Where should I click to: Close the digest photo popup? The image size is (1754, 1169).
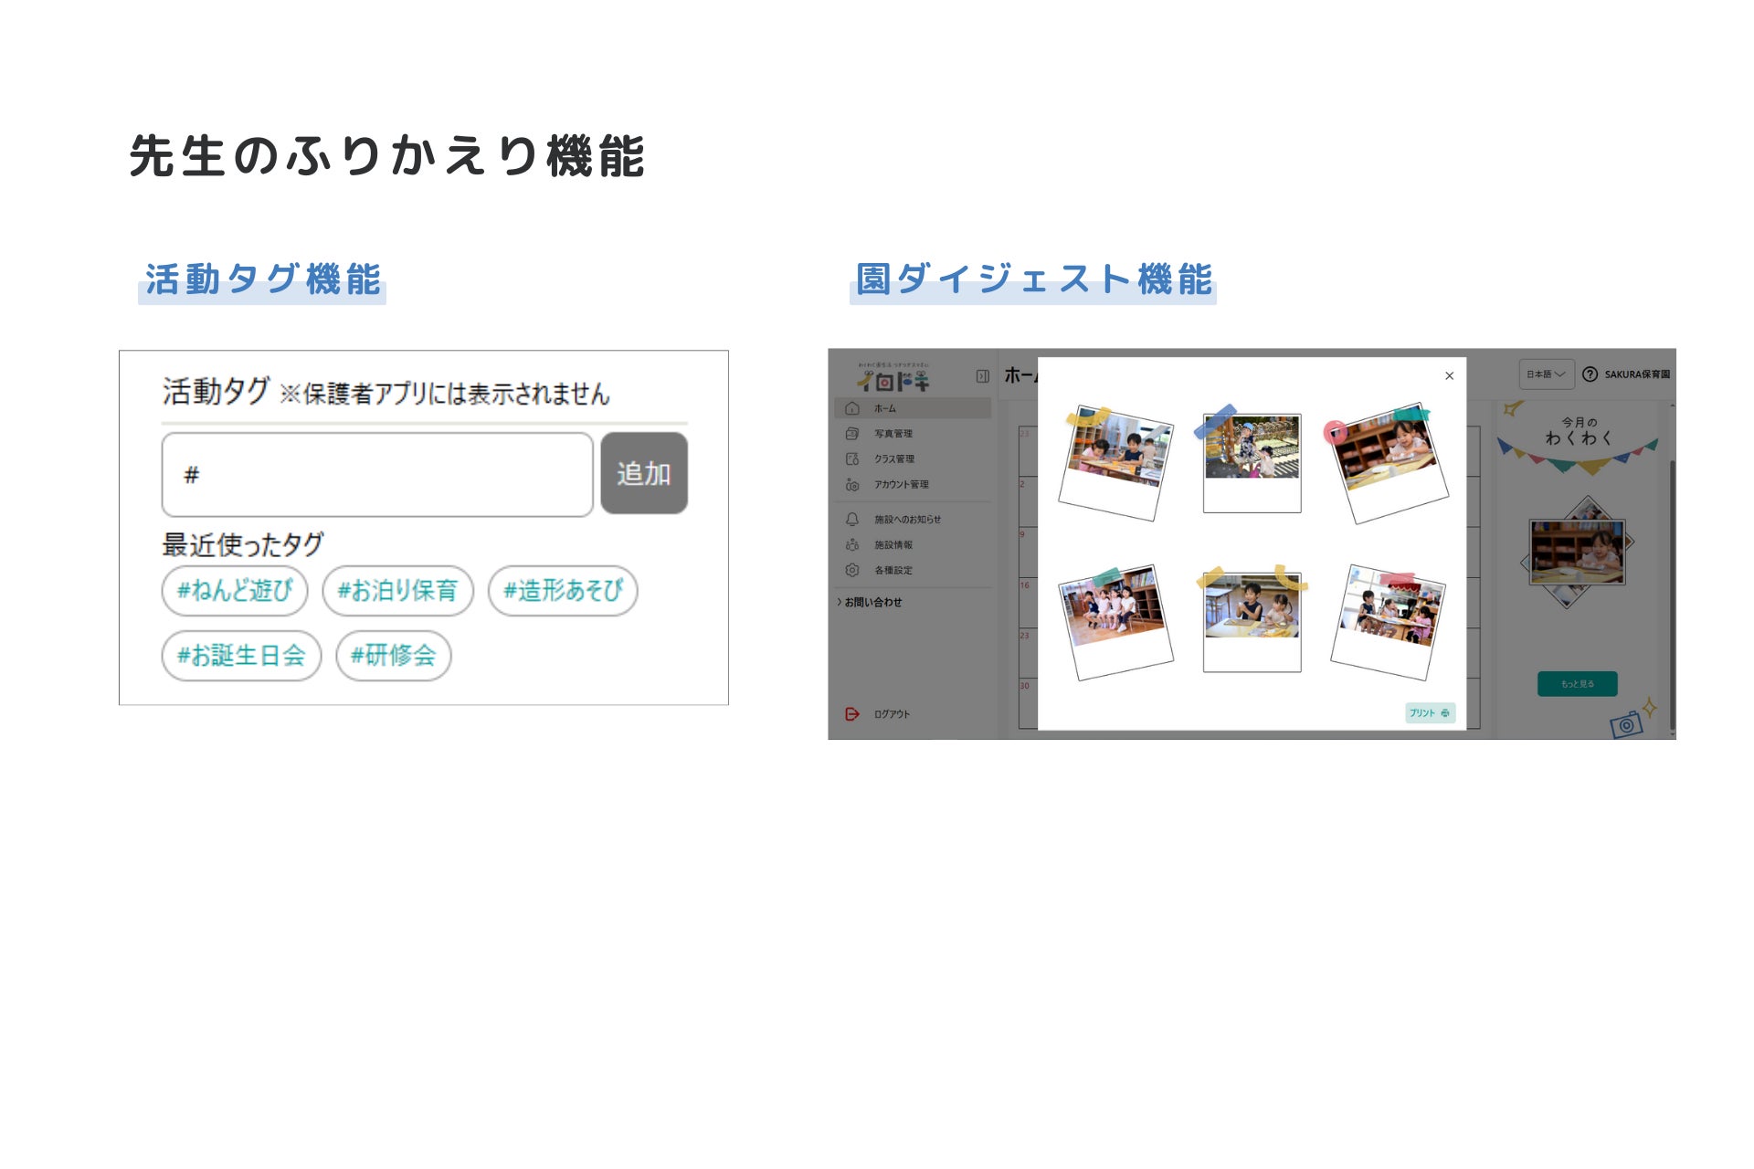pyautogui.click(x=1449, y=376)
